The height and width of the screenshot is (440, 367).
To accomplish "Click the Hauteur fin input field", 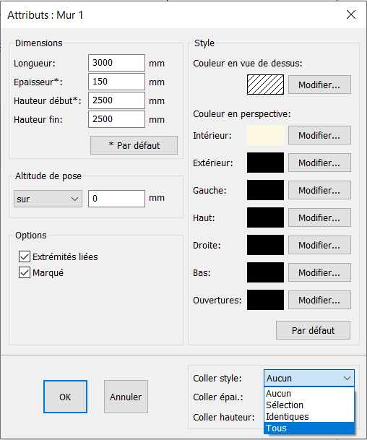I will click(116, 119).
